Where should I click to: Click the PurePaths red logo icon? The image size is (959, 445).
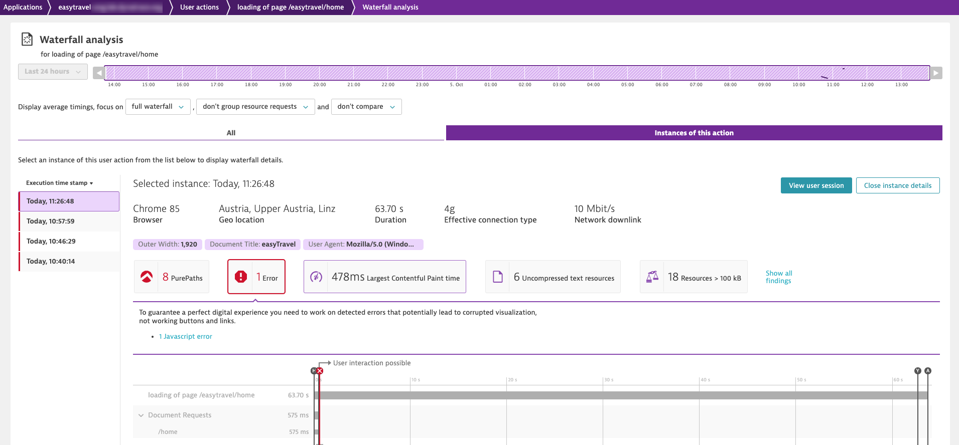pyautogui.click(x=147, y=277)
